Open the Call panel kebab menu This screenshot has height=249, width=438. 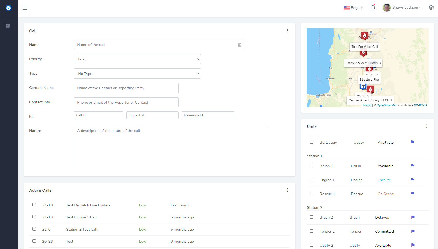point(287,31)
